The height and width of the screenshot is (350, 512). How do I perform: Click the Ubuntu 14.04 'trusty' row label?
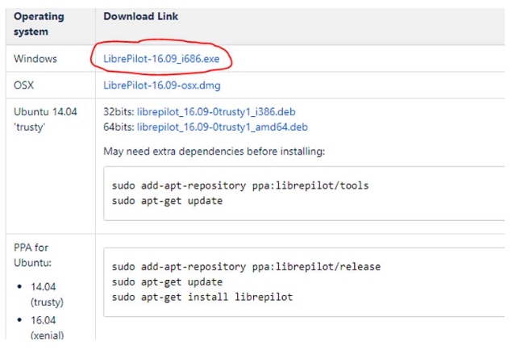45,120
